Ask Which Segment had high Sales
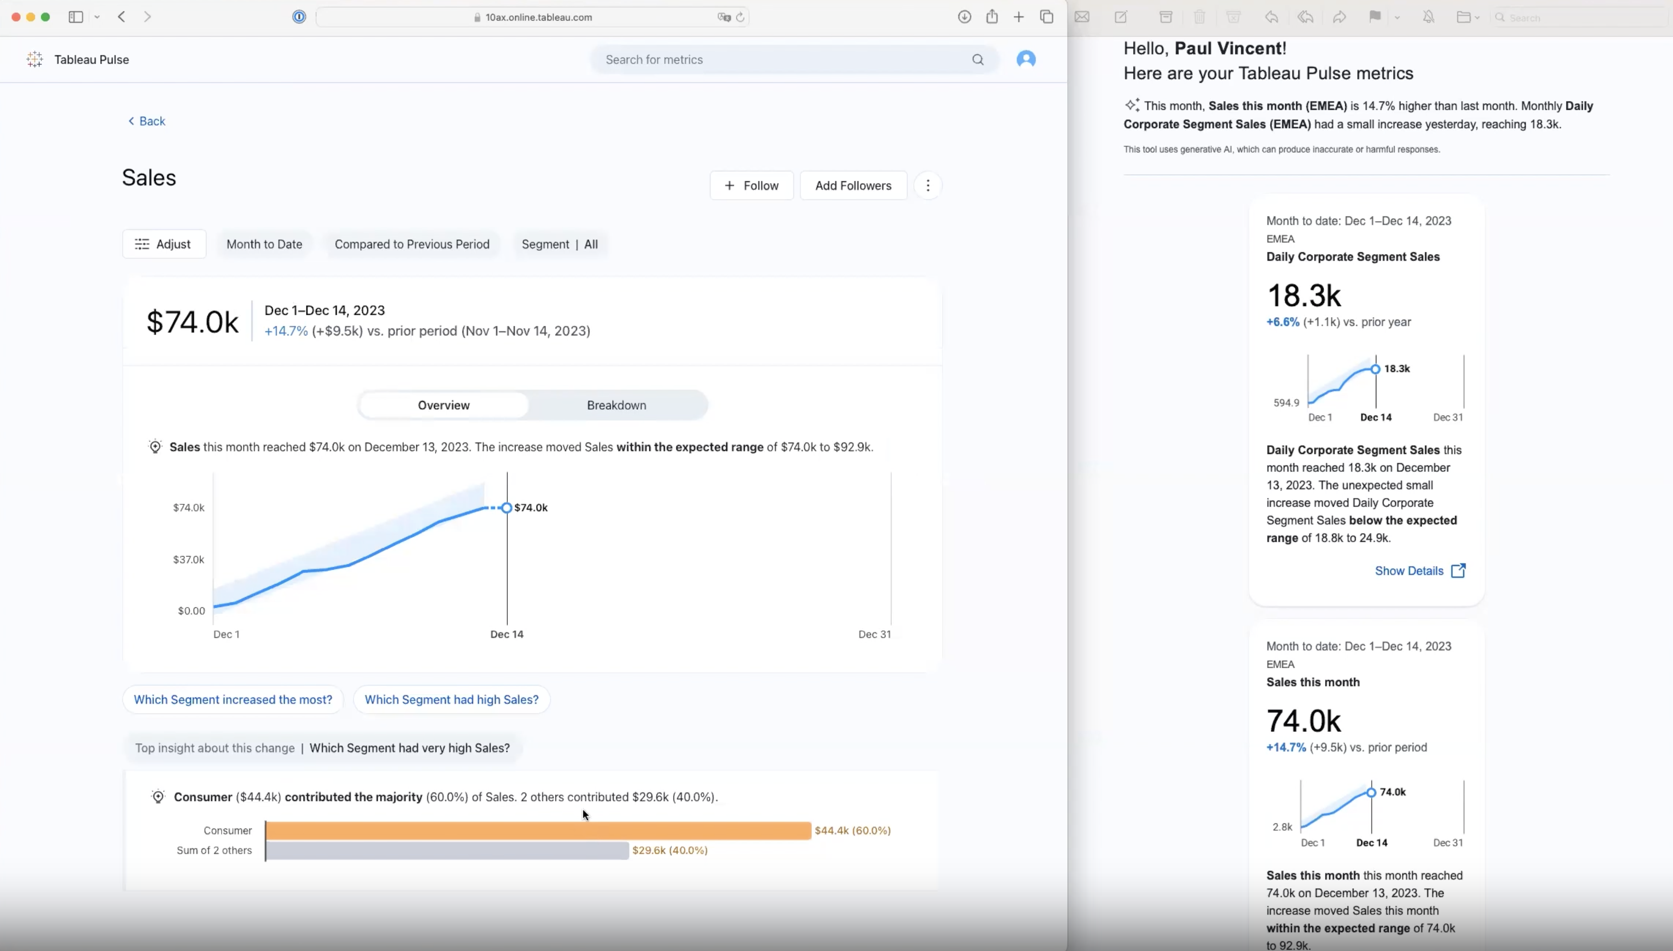The height and width of the screenshot is (951, 1673). 451,700
